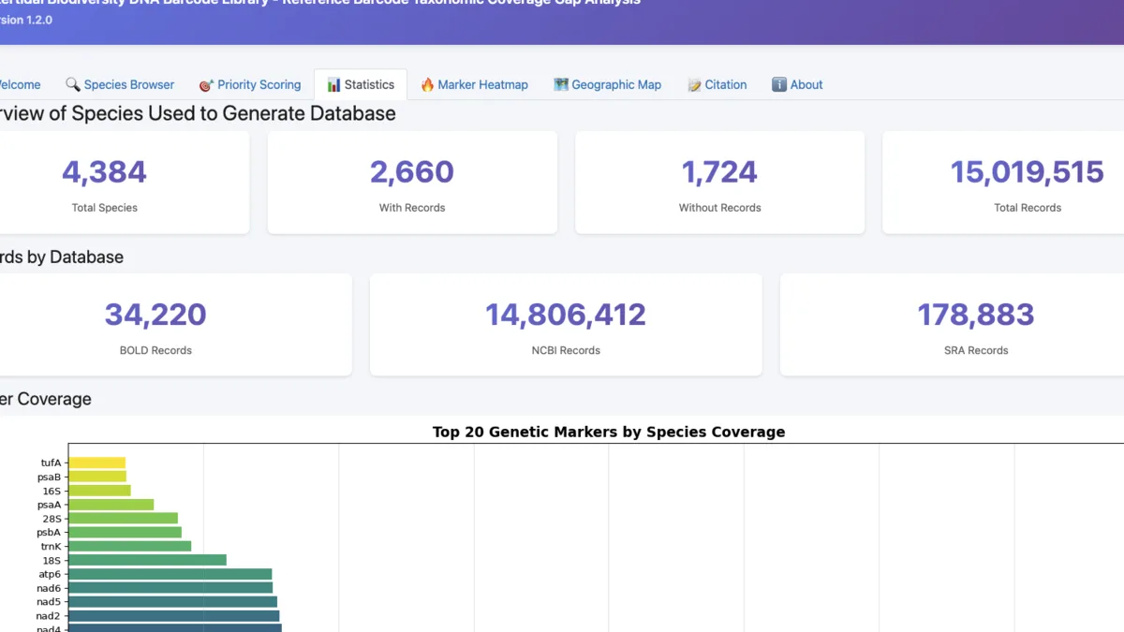Click the info icon on About tab
1124x632 pixels.
click(x=779, y=84)
